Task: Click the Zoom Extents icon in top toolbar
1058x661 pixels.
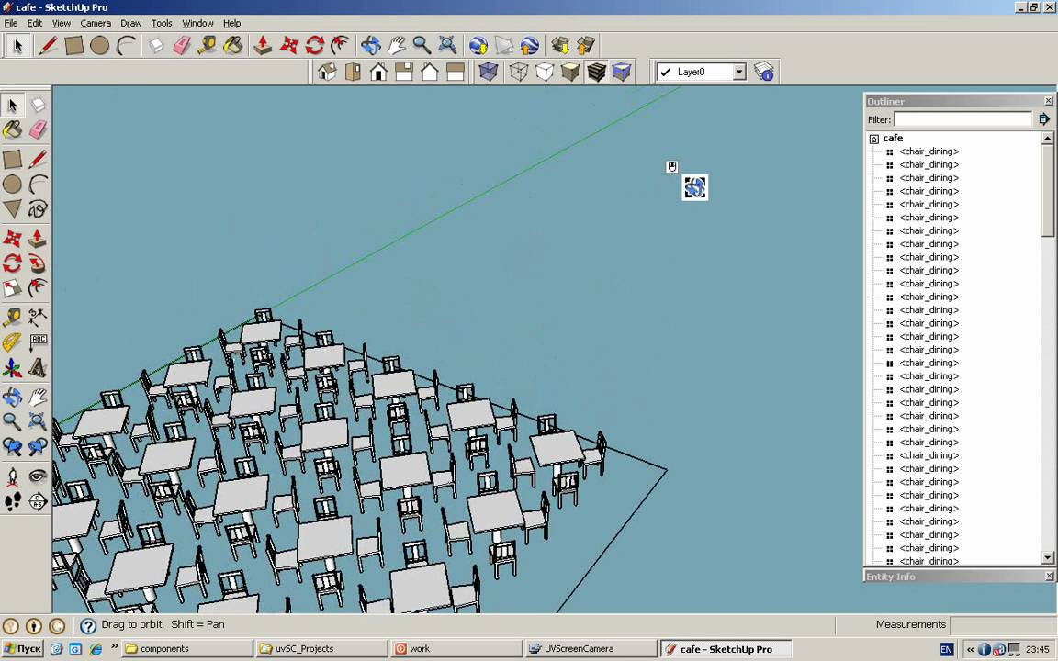Action: pos(447,45)
